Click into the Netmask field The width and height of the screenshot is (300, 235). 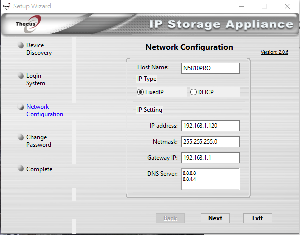tap(210, 142)
